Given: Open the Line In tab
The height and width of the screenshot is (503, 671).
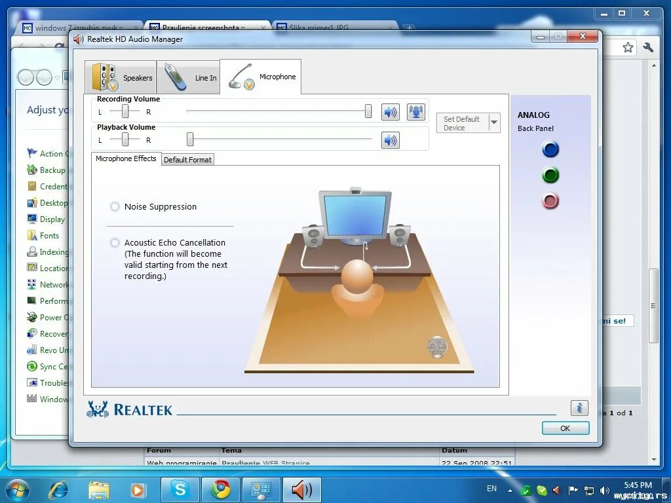Looking at the screenshot, I should click(188, 77).
